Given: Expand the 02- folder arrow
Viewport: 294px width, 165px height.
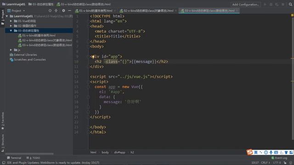Looking at the screenshot, I should (x=11, y=26).
